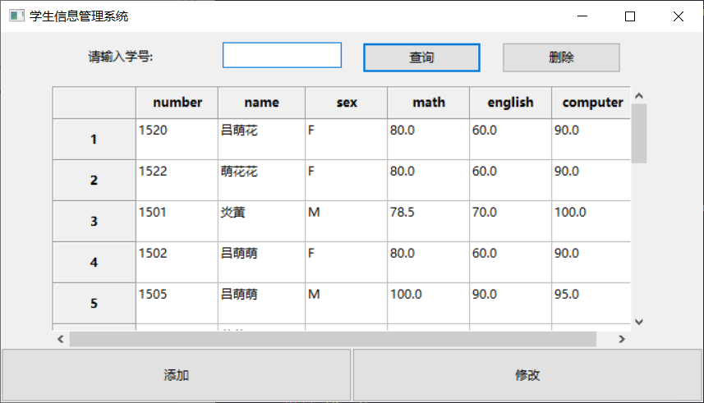Viewport: 704px width, 403px height.
Task: Click the 添加 add button
Action: click(176, 375)
